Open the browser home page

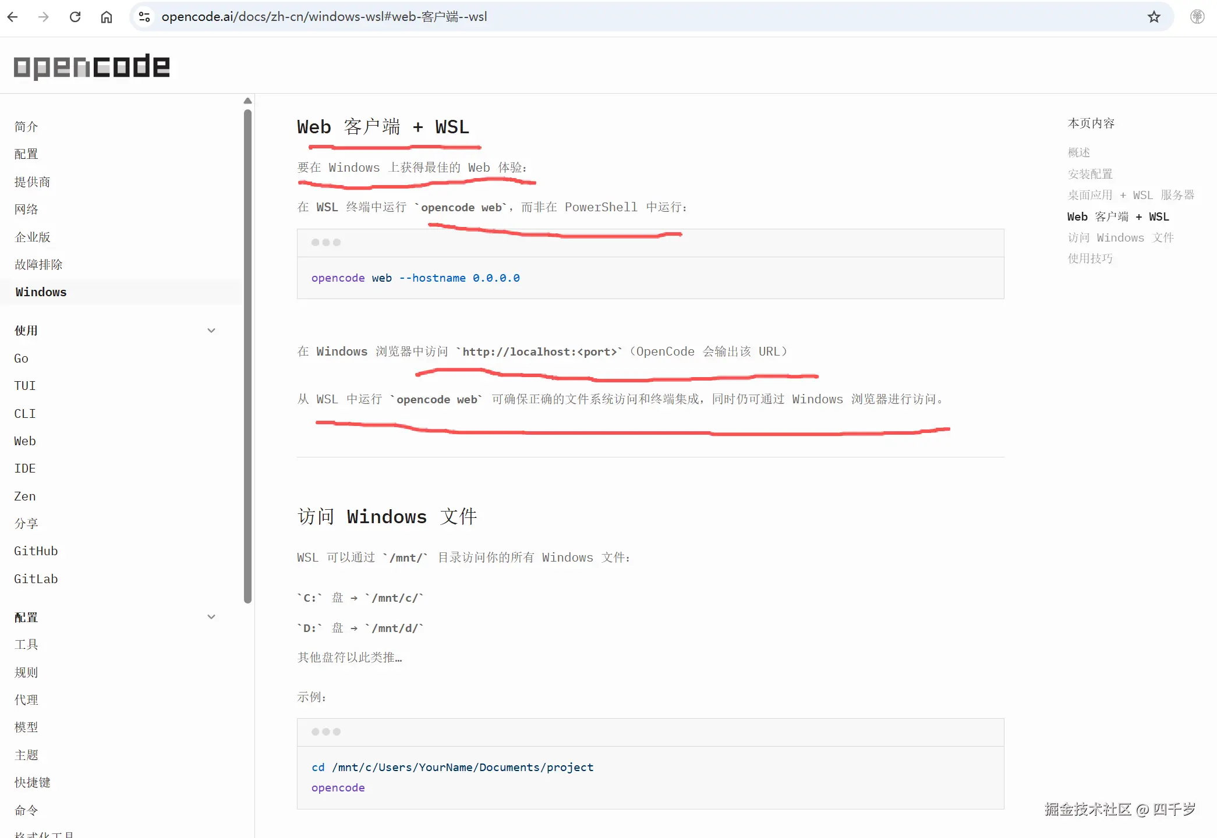pos(107,16)
